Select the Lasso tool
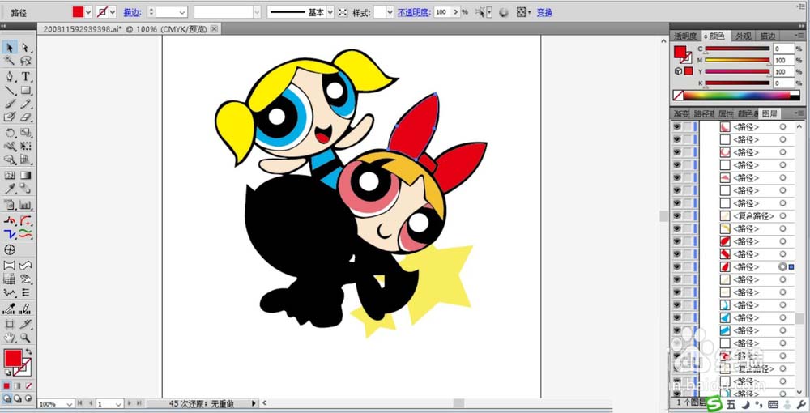Image resolution: width=810 pixels, height=413 pixels. pyautogui.click(x=26, y=61)
